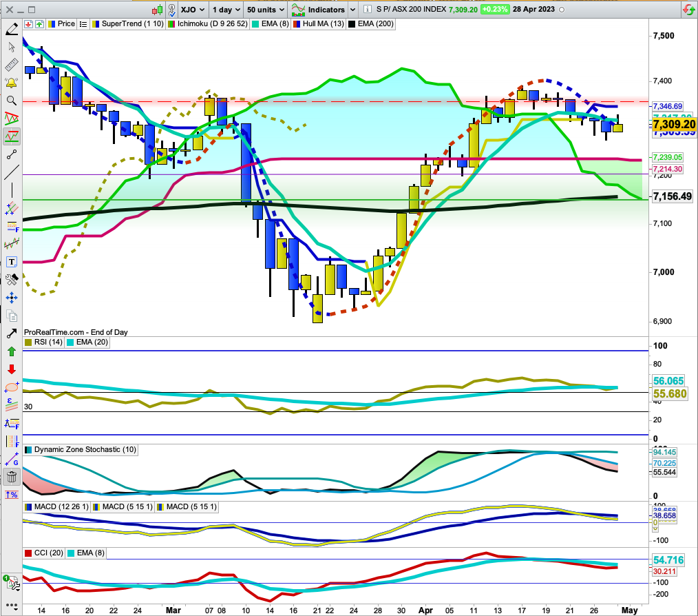Click the +0.23% change badge

(x=494, y=10)
